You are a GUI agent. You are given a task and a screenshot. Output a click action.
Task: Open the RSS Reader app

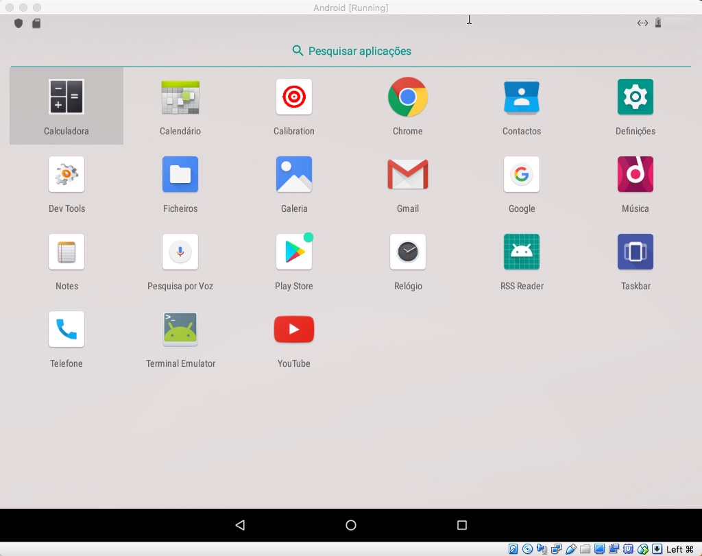(521, 252)
